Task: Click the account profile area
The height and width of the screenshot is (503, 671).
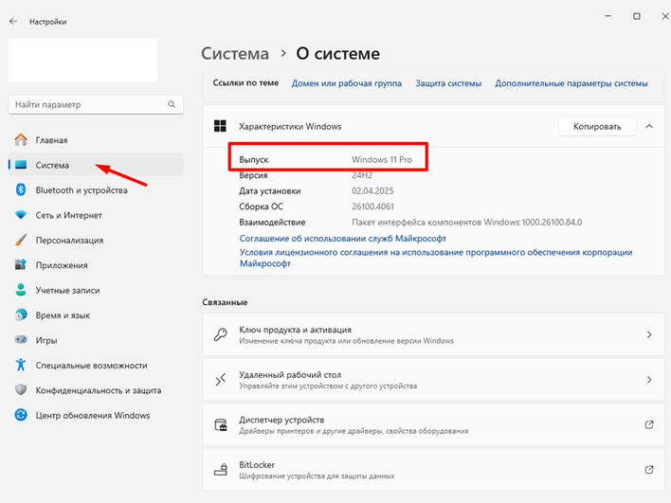Action: (82, 61)
